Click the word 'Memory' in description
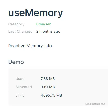 click(x=35, y=46)
